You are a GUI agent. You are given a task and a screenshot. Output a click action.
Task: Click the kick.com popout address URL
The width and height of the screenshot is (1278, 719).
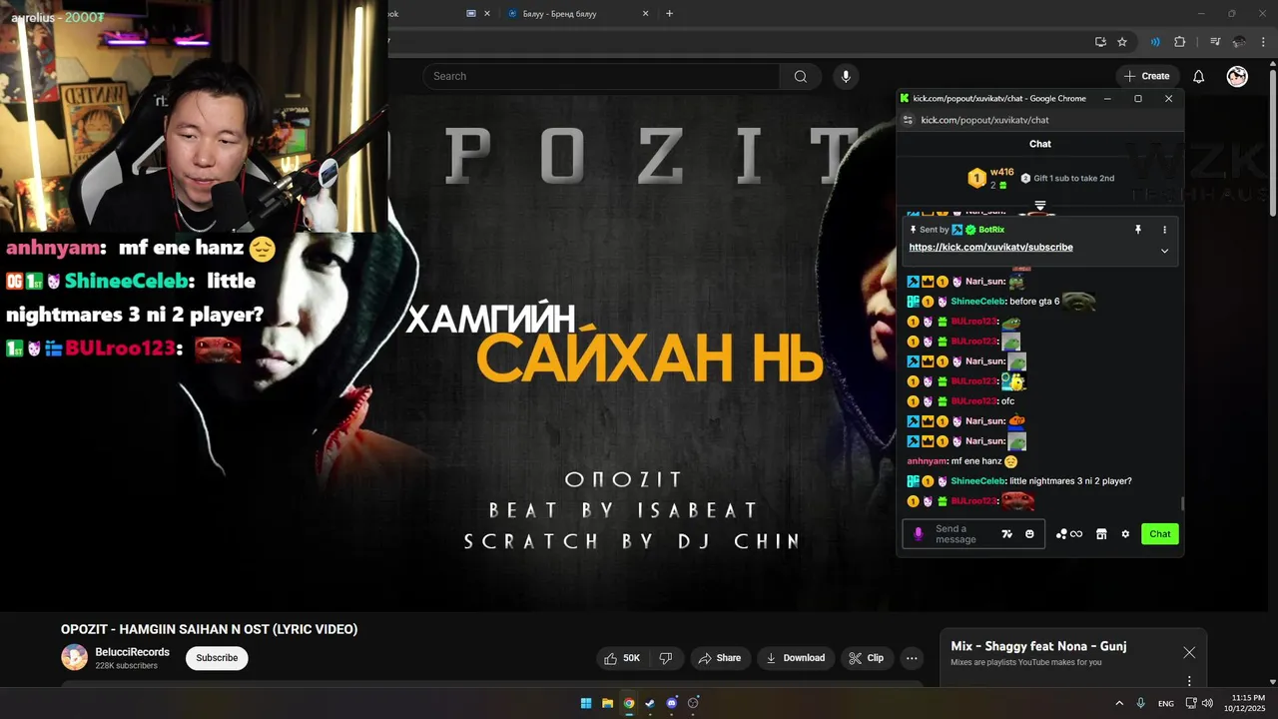coord(984,120)
